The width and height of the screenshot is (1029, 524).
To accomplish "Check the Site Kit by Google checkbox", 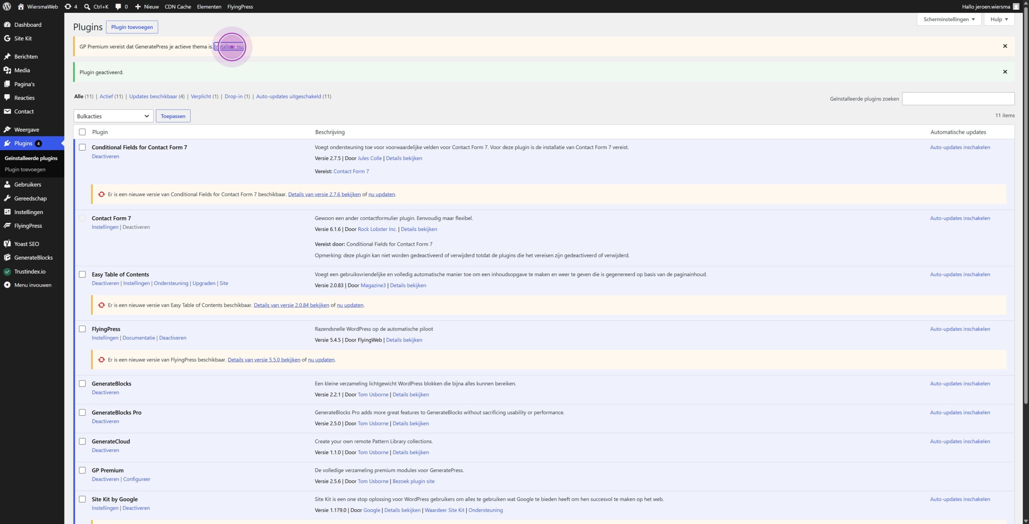I will [x=82, y=499].
